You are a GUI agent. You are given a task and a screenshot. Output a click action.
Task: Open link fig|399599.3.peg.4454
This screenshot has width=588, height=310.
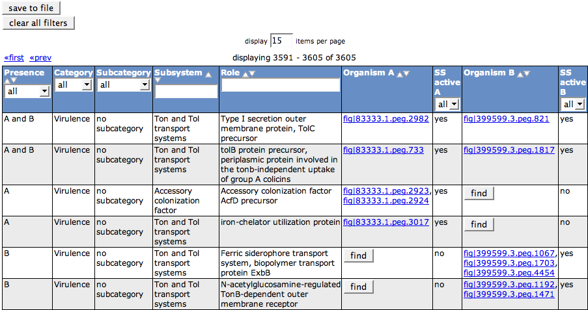click(509, 273)
